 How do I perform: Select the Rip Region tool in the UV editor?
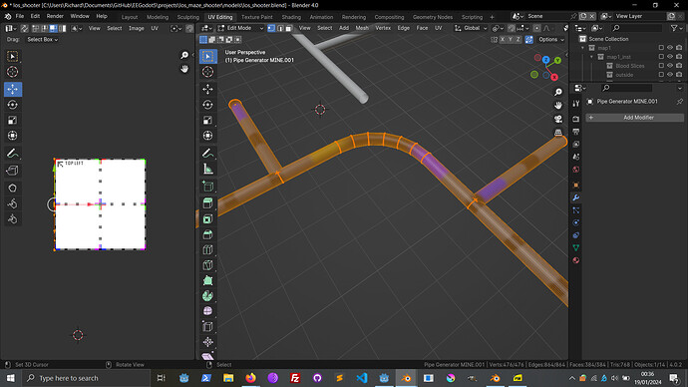click(12, 171)
